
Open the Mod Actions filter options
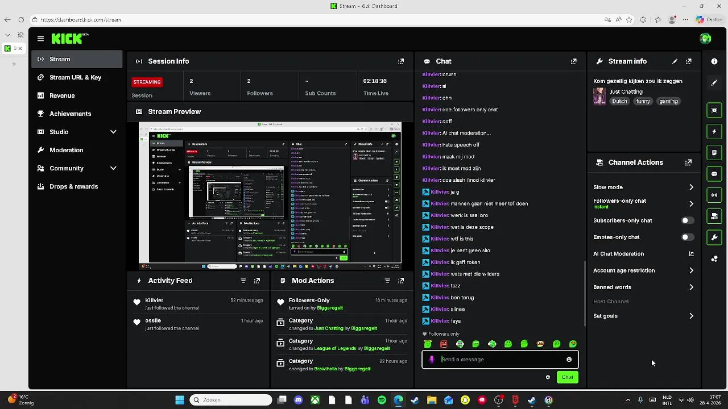[x=387, y=281]
